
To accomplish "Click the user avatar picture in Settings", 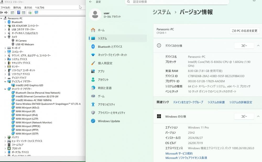I will click(x=95, y=14).
